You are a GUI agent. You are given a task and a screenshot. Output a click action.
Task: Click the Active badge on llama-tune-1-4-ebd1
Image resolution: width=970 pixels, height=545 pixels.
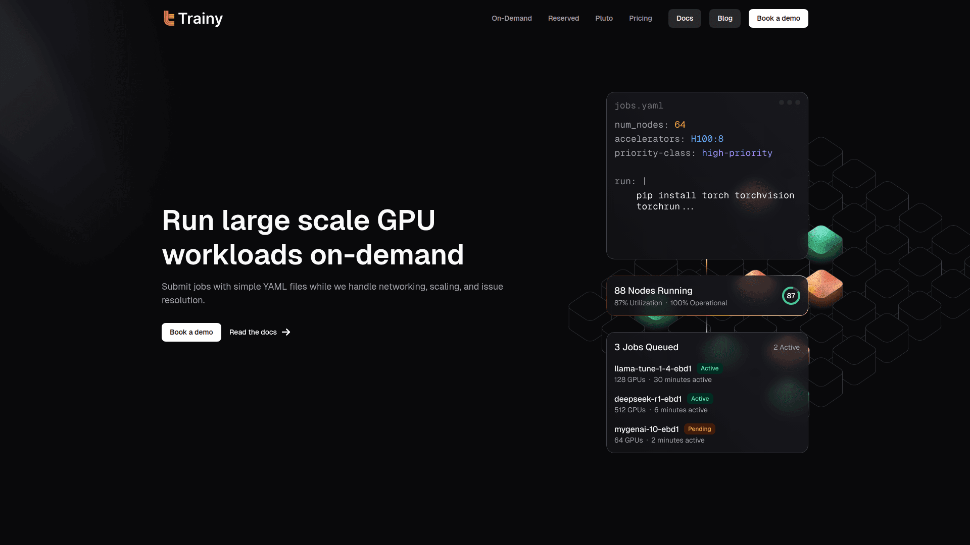[709, 368]
